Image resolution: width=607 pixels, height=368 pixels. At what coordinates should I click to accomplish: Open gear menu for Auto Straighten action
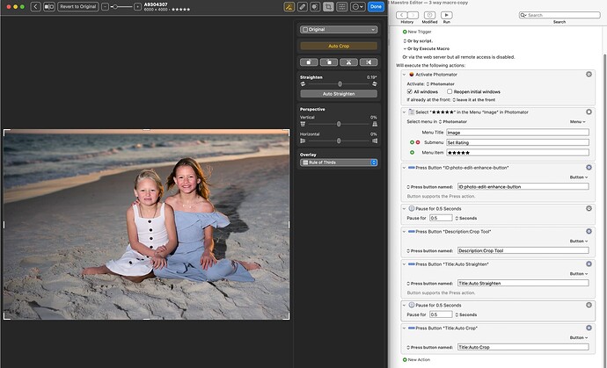[x=589, y=264]
